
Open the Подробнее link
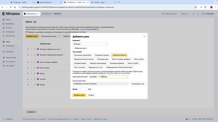click(110, 73)
